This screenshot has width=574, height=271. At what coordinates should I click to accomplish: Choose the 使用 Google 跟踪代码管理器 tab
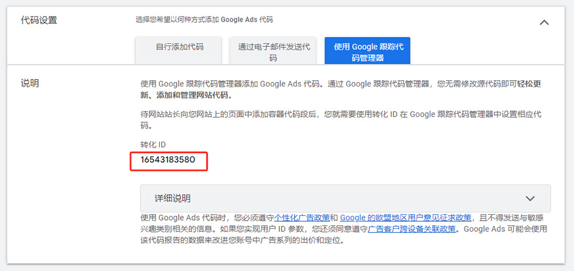coord(367,52)
